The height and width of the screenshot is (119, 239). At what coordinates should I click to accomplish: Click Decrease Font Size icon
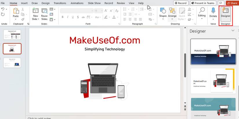[x=112, y=11]
